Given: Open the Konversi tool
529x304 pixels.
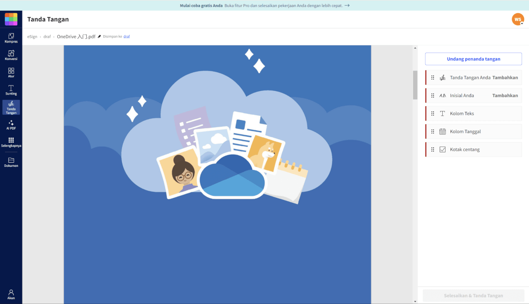Looking at the screenshot, I should coord(11,55).
